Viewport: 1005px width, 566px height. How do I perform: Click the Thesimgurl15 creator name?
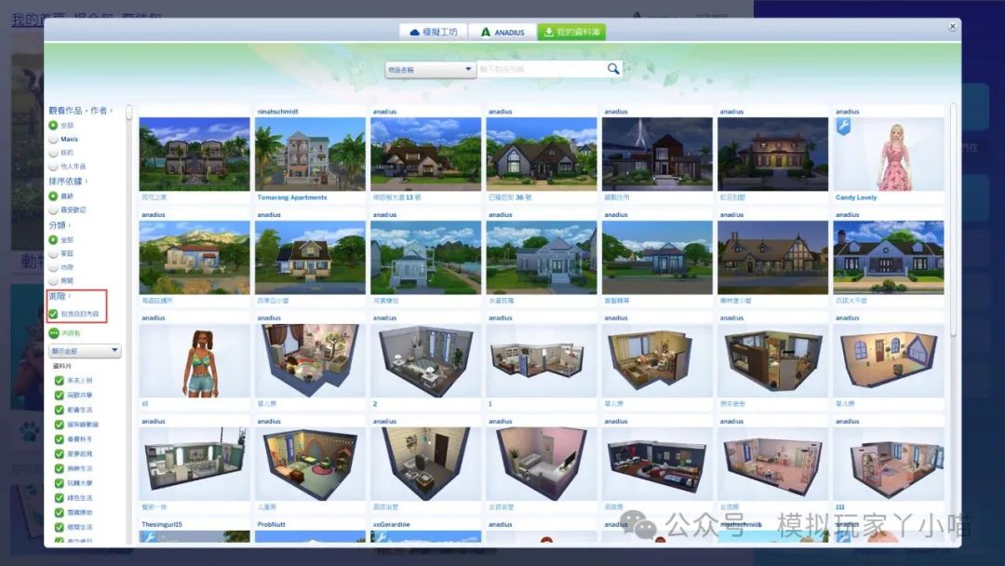coord(162,524)
